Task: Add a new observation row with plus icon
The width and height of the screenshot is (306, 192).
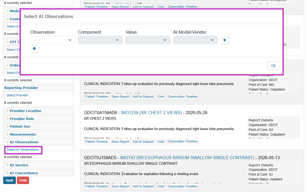Action: pyautogui.click(x=34, y=49)
